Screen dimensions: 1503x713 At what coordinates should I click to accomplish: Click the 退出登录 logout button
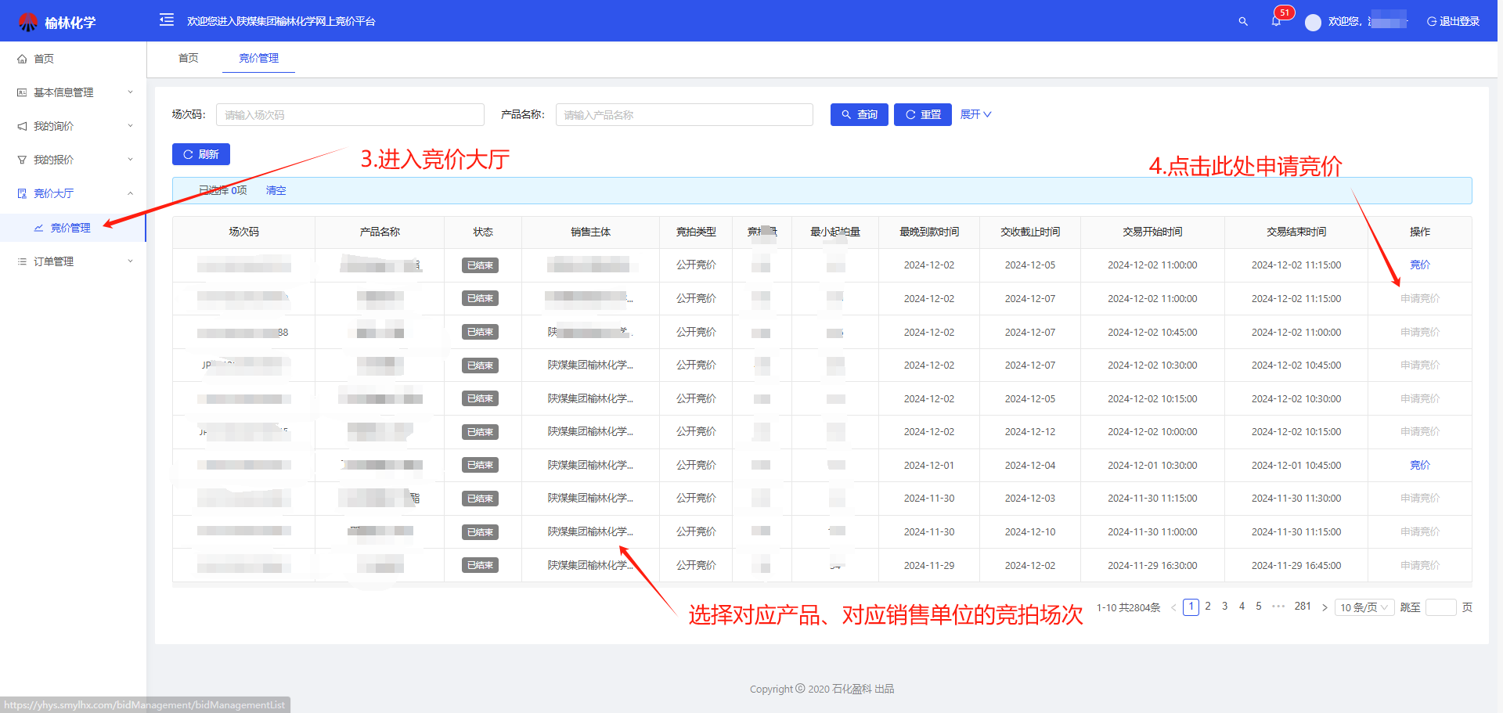(1453, 22)
